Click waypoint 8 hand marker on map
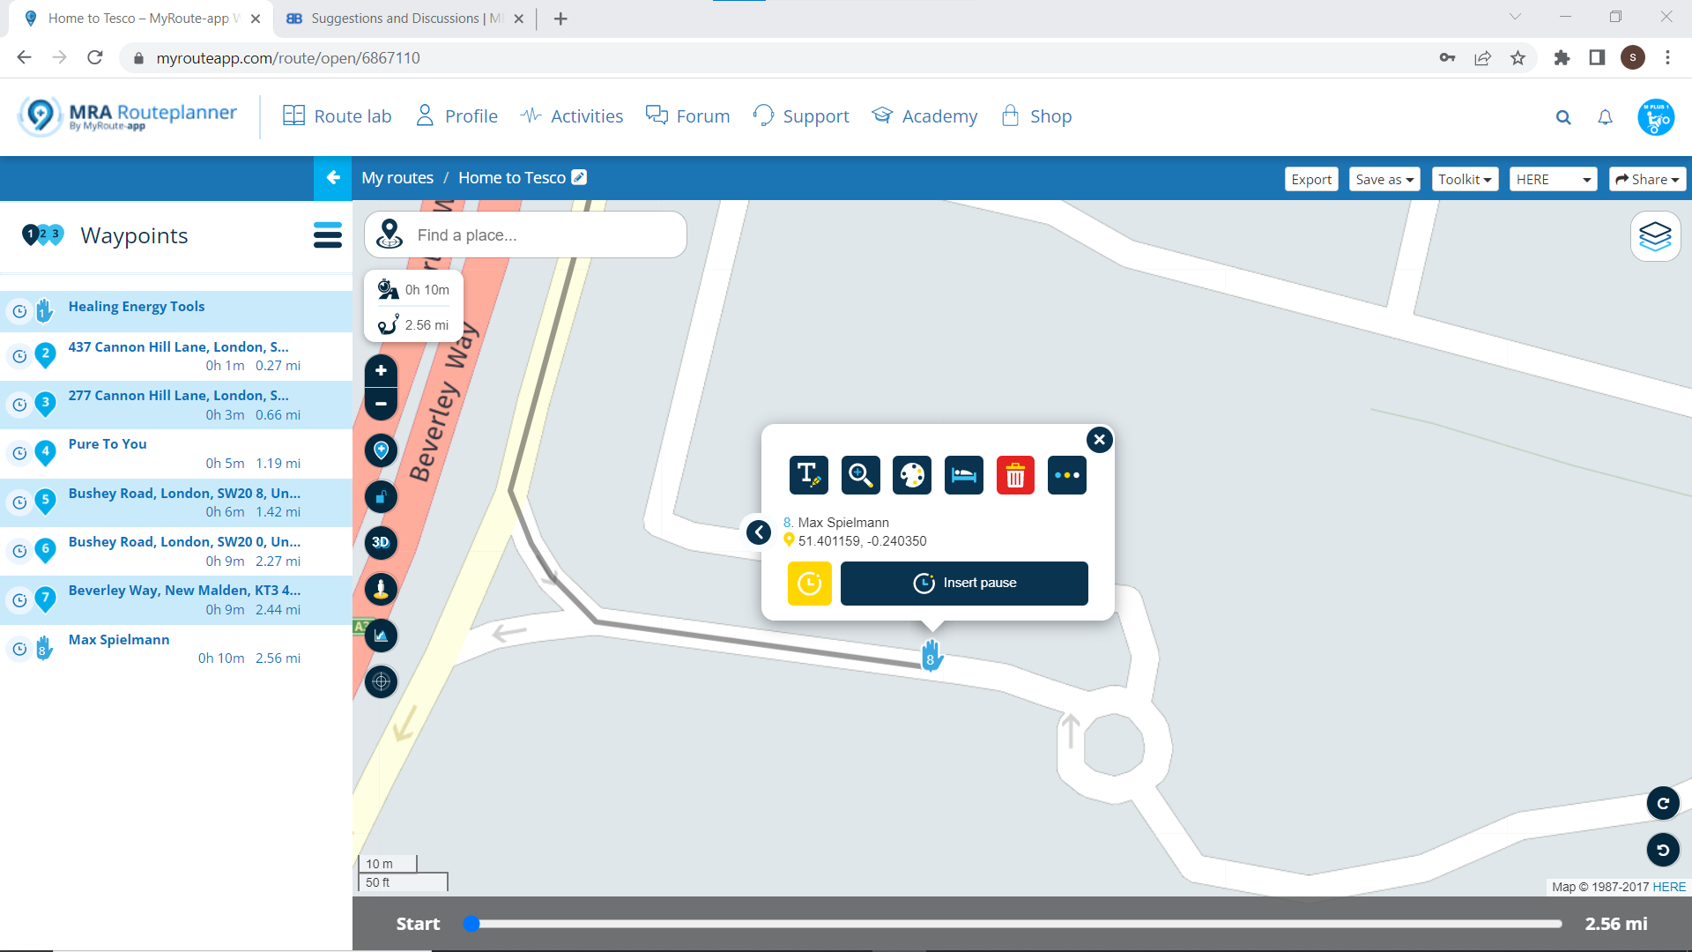 pos(931,656)
